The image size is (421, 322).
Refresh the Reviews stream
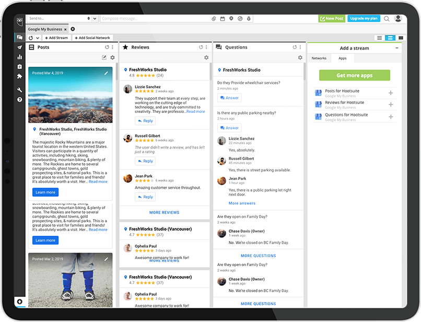coord(201,47)
